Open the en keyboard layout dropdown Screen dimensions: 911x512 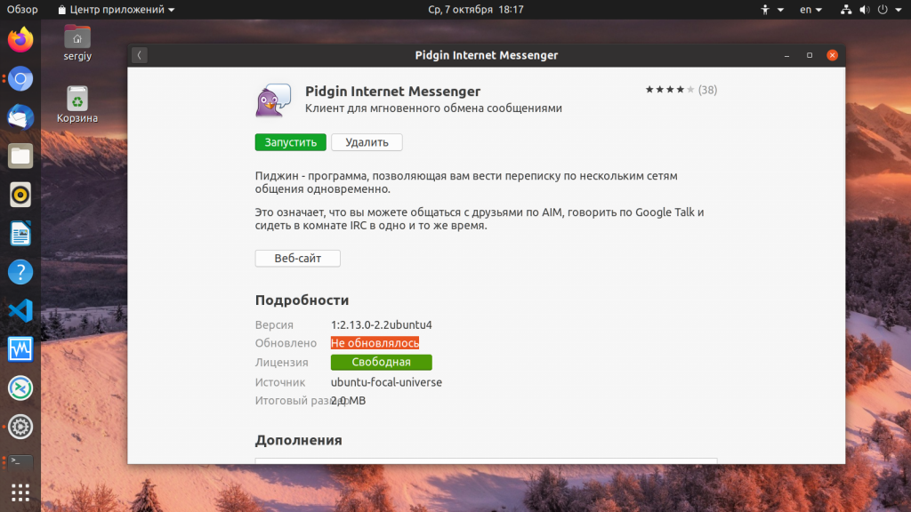[810, 9]
